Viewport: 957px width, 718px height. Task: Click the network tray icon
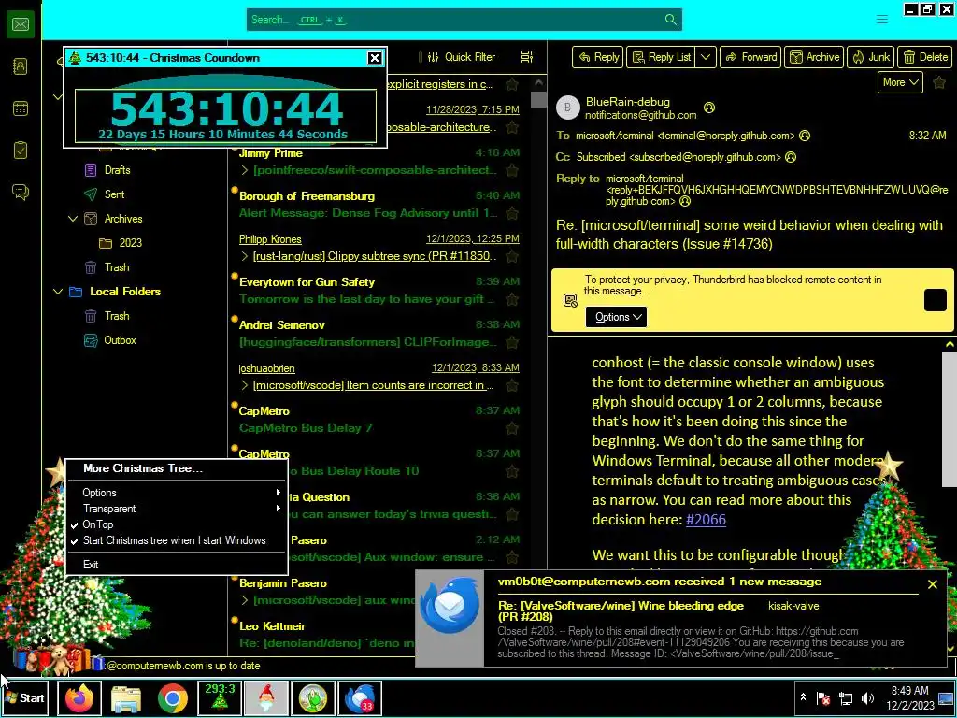(x=845, y=697)
